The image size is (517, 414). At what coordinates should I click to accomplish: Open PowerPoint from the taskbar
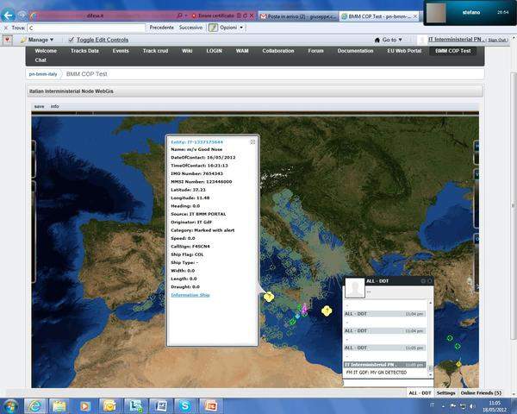[x=212, y=405]
